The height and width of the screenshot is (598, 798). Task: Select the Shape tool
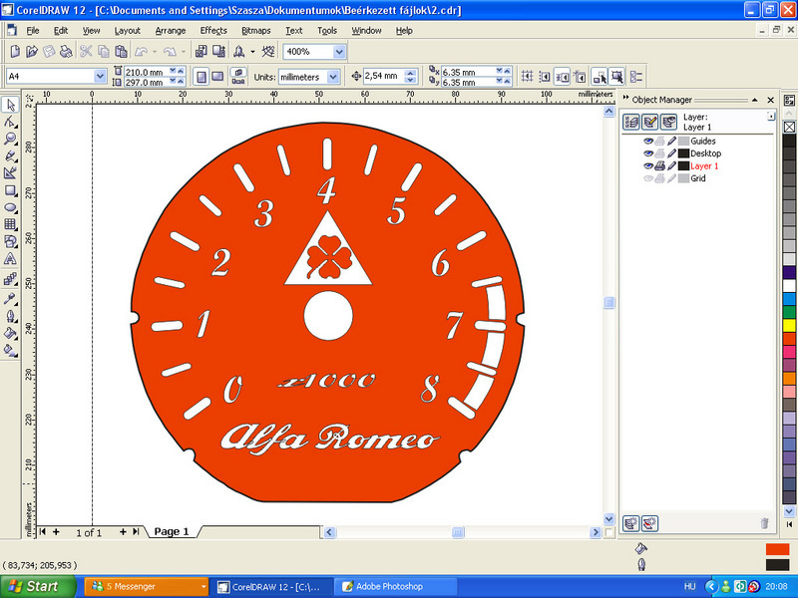click(x=10, y=122)
